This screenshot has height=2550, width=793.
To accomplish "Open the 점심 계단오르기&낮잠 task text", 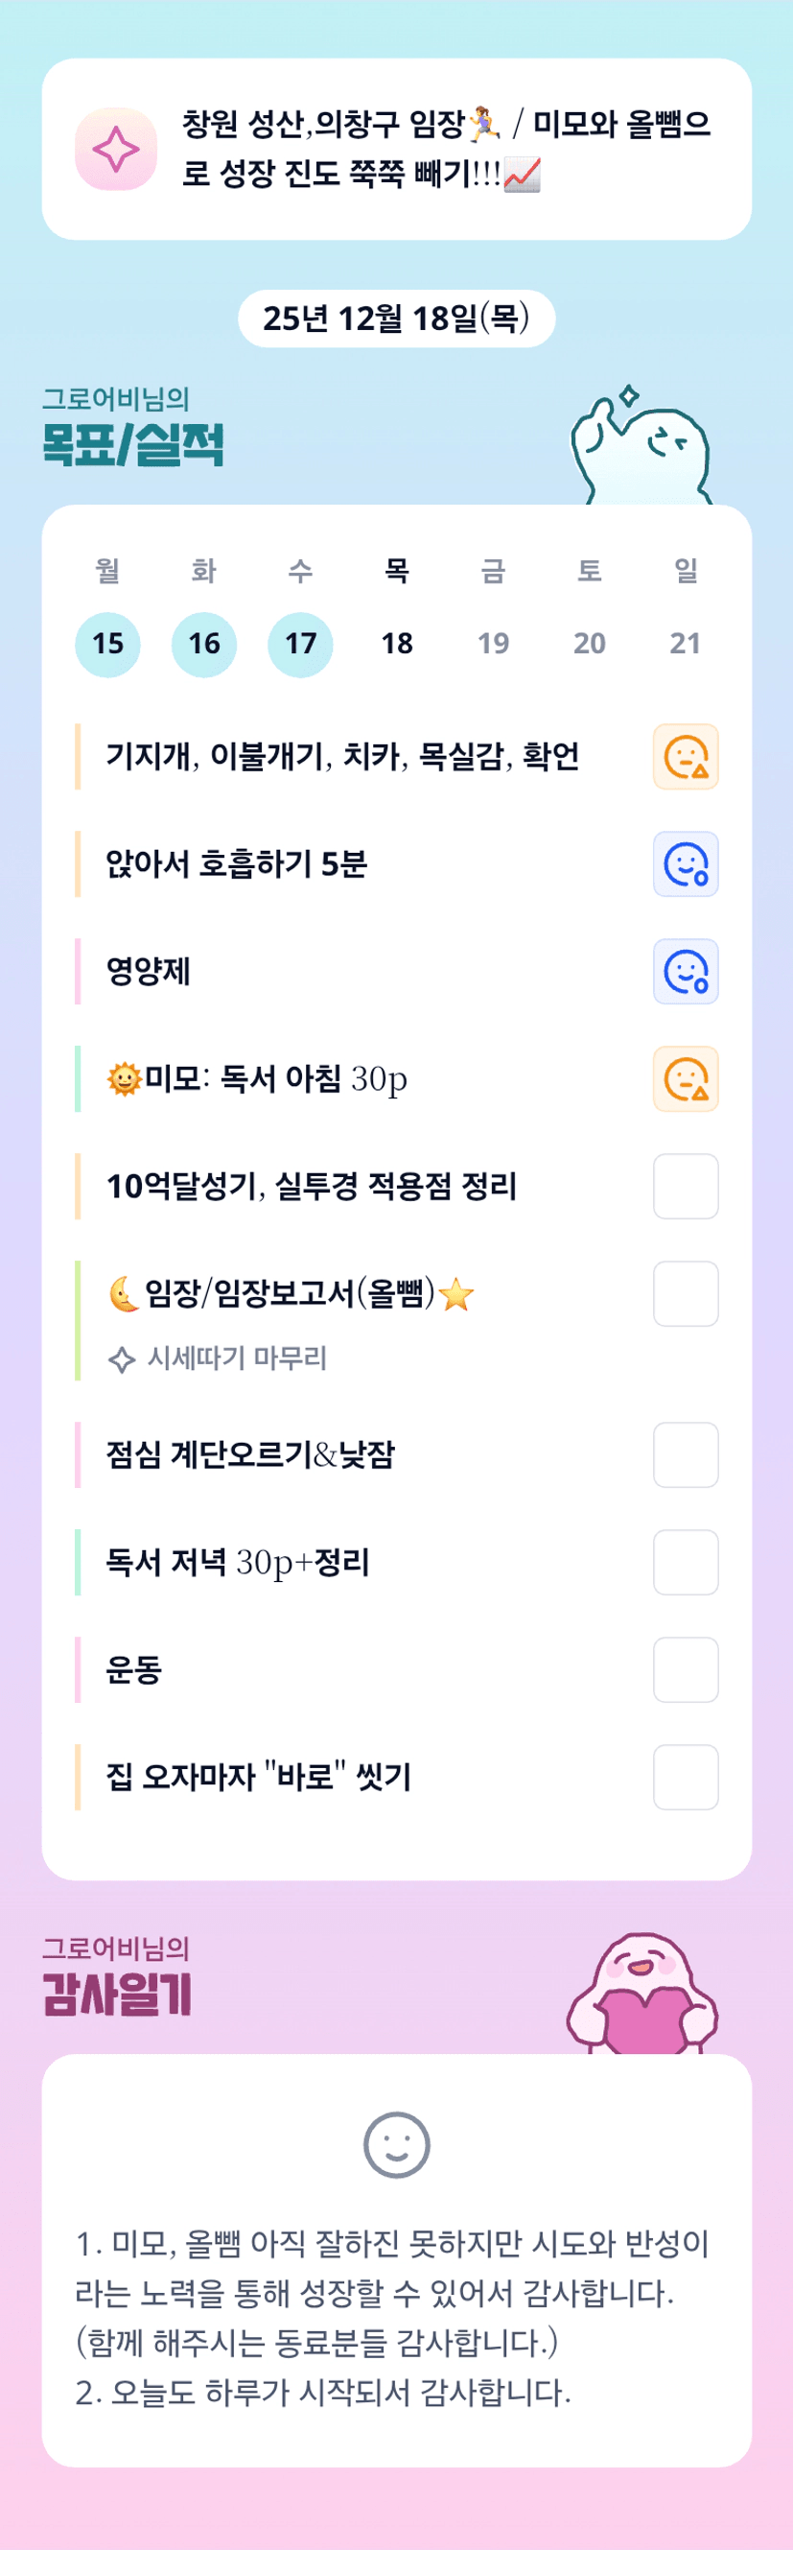I will (250, 1454).
